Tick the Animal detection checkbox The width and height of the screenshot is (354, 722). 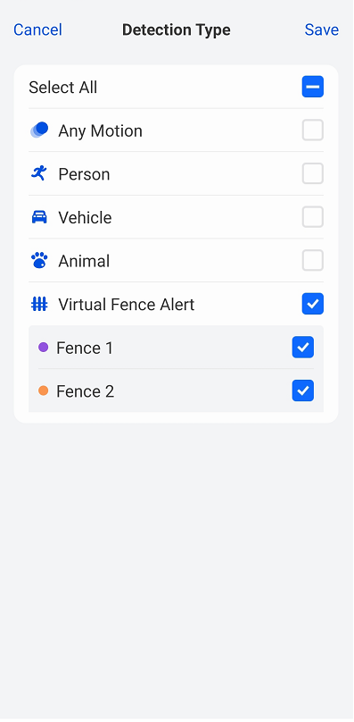point(313,261)
